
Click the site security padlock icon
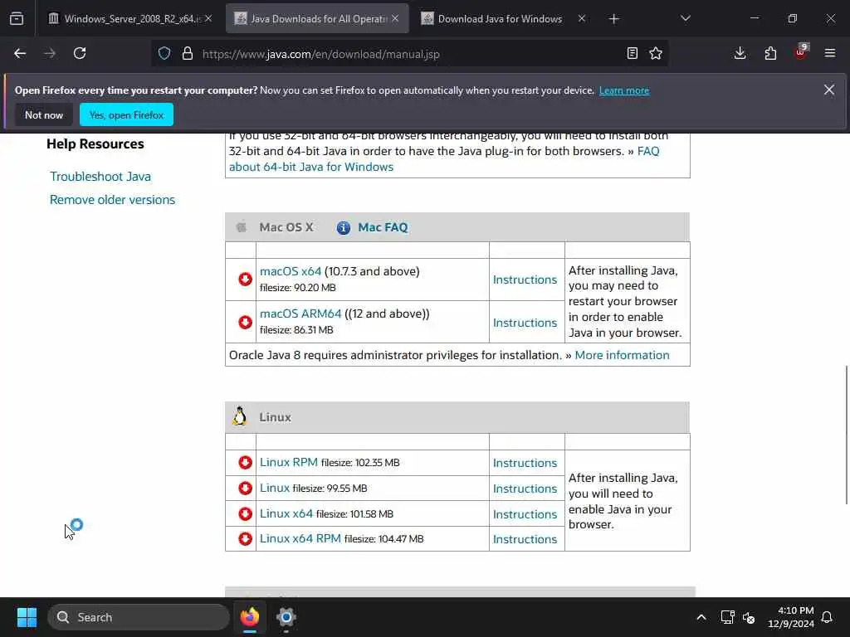[x=188, y=53]
